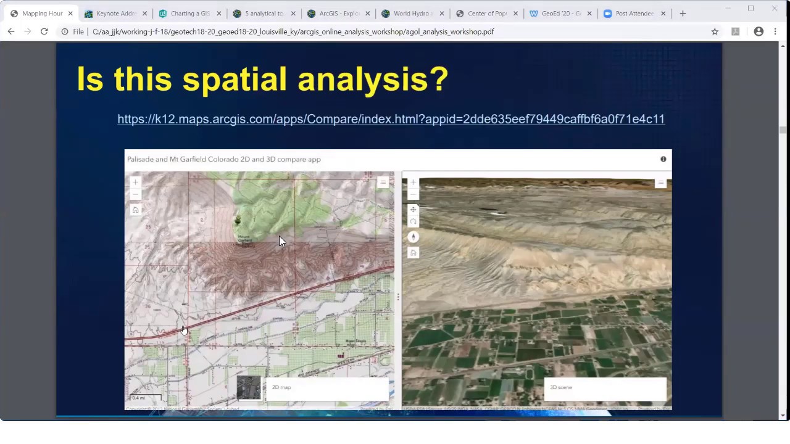Switch to the Charting a GIS tab
This screenshot has width=790, height=444.
(x=190, y=14)
